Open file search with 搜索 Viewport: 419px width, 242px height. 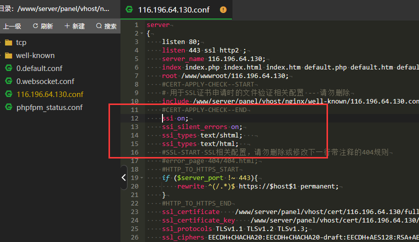tap(106, 26)
